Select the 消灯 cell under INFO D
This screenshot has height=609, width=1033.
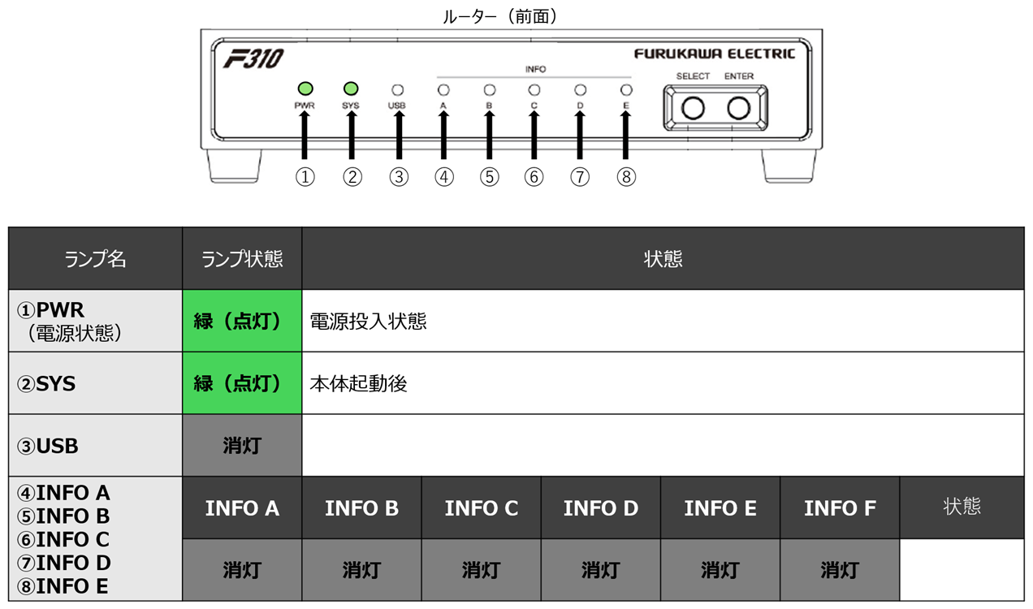click(x=601, y=570)
